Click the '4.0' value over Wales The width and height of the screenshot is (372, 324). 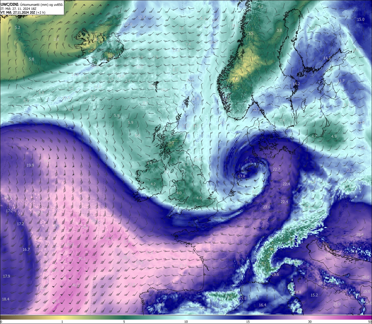(179, 193)
